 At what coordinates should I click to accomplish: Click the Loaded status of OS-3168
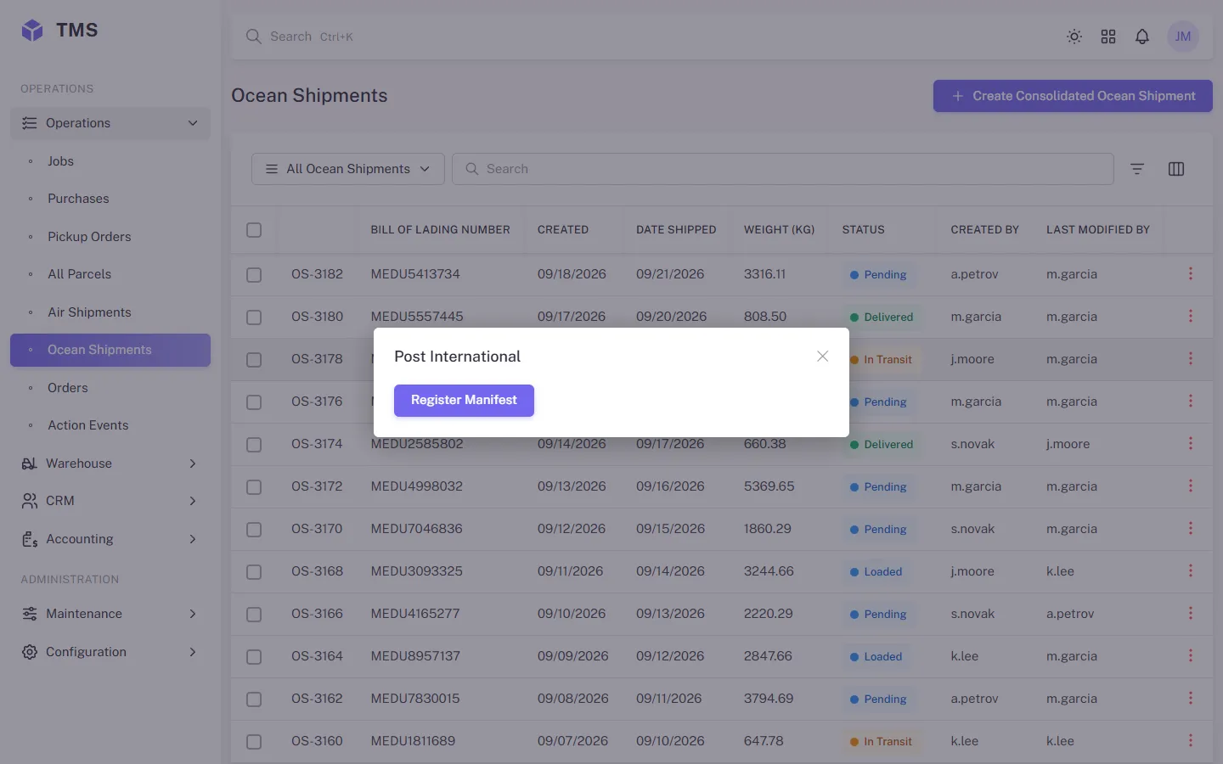tap(876, 571)
